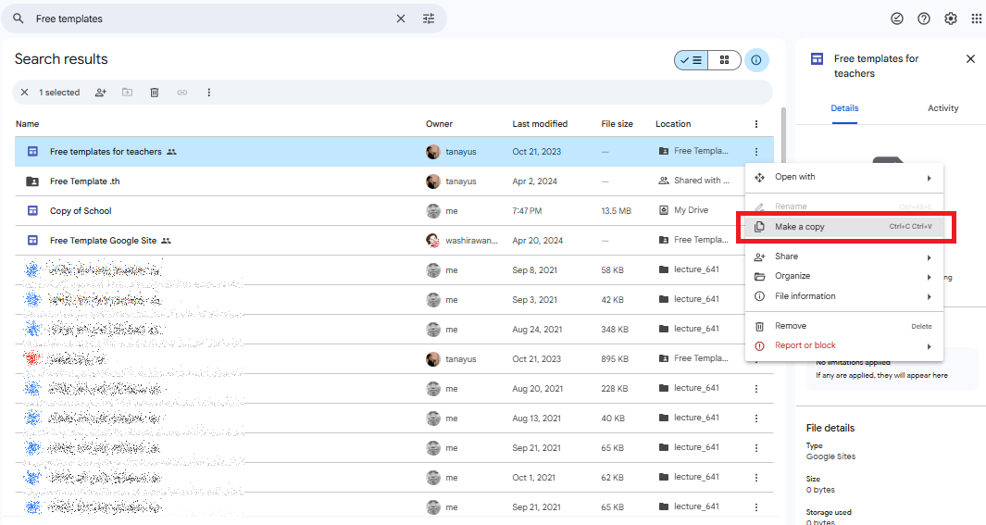Close the details side panel
This screenshot has width=986, height=525.
coord(970,59)
